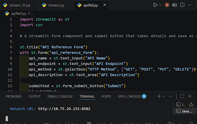Click the submitted form_submit_button line
This screenshot has height=124, width=197.
(x=77, y=86)
